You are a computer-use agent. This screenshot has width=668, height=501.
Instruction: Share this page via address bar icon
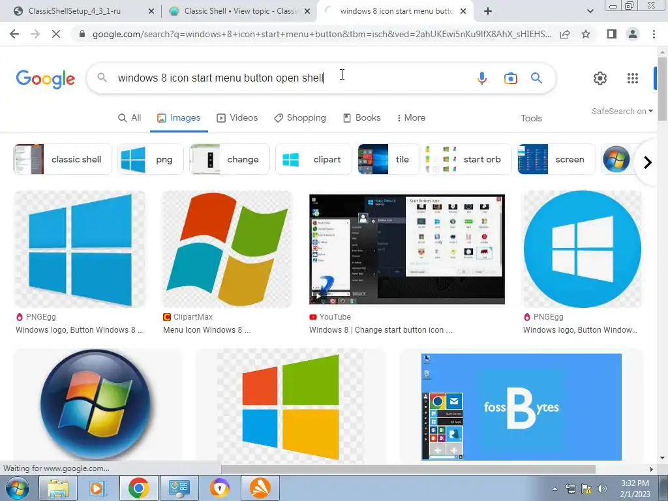coord(565,35)
